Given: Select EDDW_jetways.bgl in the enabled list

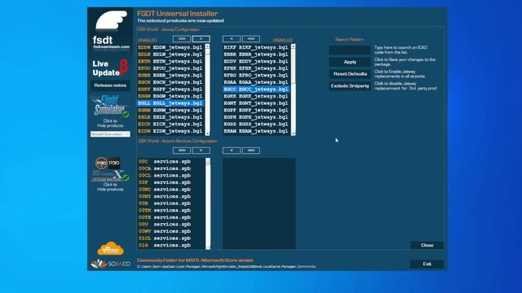Looking at the screenshot, I should pyautogui.click(x=170, y=47).
